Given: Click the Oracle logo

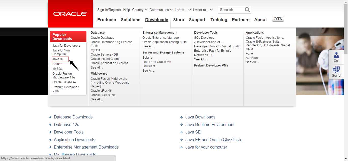Looking at the screenshot, I should [x=70, y=14].
